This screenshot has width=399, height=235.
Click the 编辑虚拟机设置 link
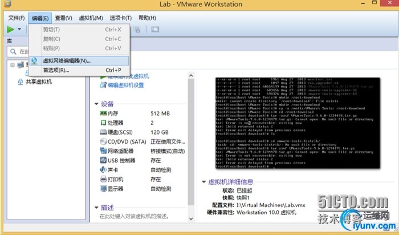point(126,85)
